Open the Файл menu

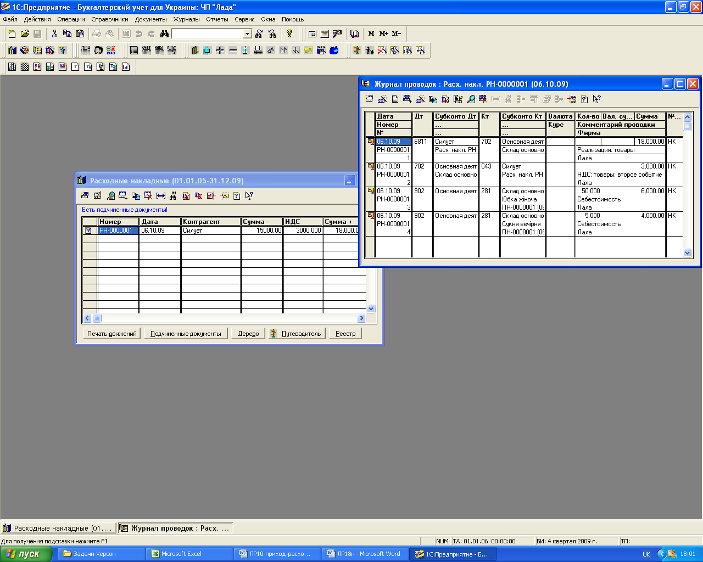tap(10, 19)
